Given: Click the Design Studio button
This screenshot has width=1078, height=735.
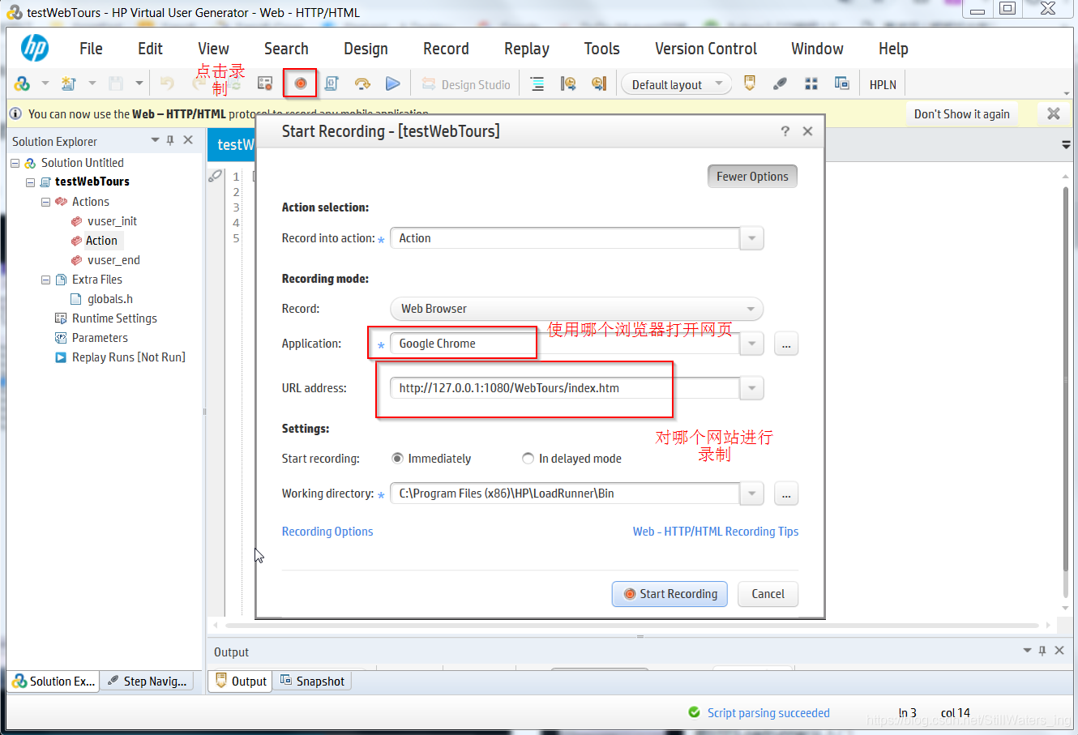Looking at the screenshot, I should coord(466,84).
